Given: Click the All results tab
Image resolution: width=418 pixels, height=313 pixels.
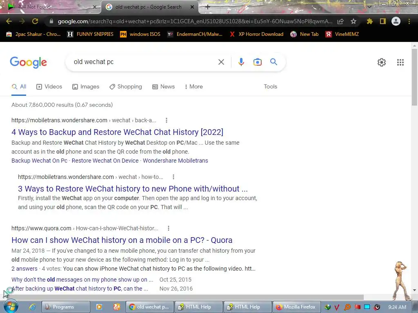Looking at the screenshot, I should tap(19, 87).
